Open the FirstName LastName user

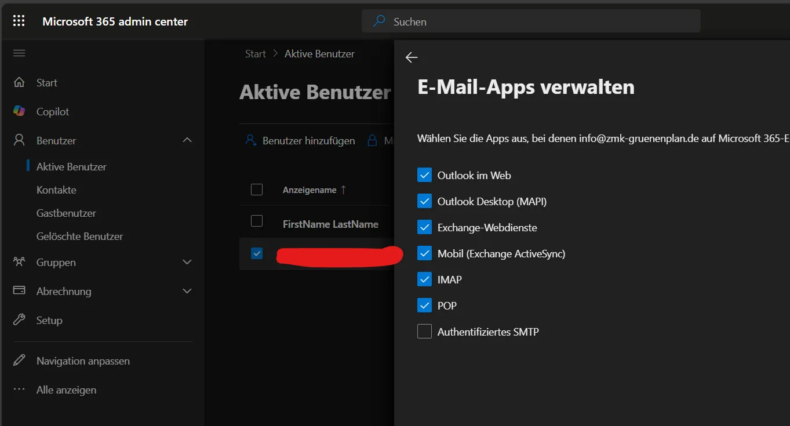coord(330,224)
